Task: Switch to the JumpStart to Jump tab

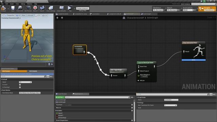Action: click(80, 14)
